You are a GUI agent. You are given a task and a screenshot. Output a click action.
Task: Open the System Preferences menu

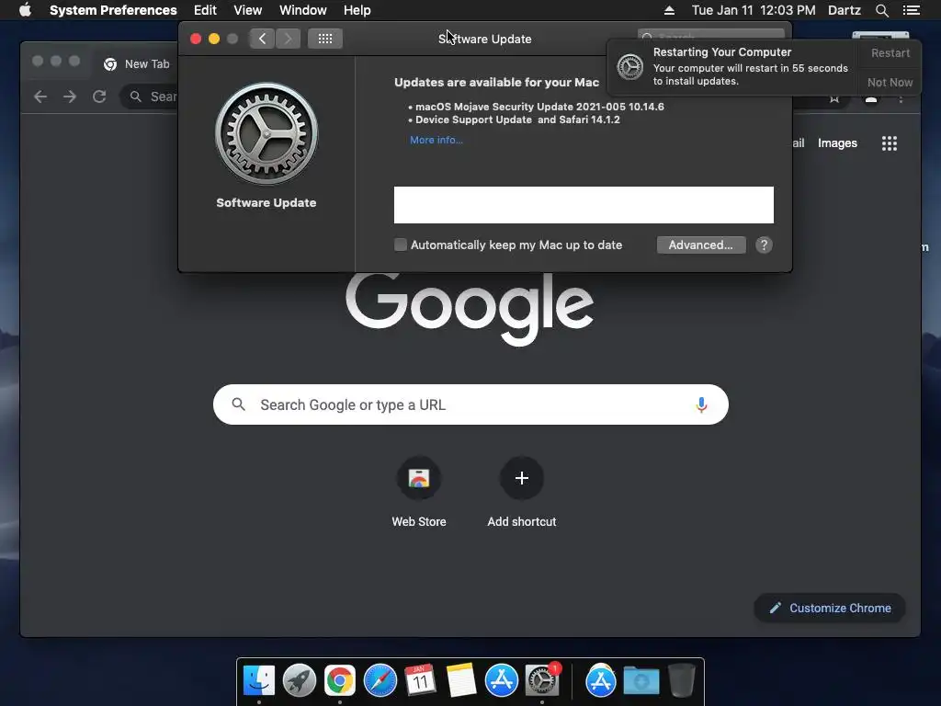click(113, 10)
